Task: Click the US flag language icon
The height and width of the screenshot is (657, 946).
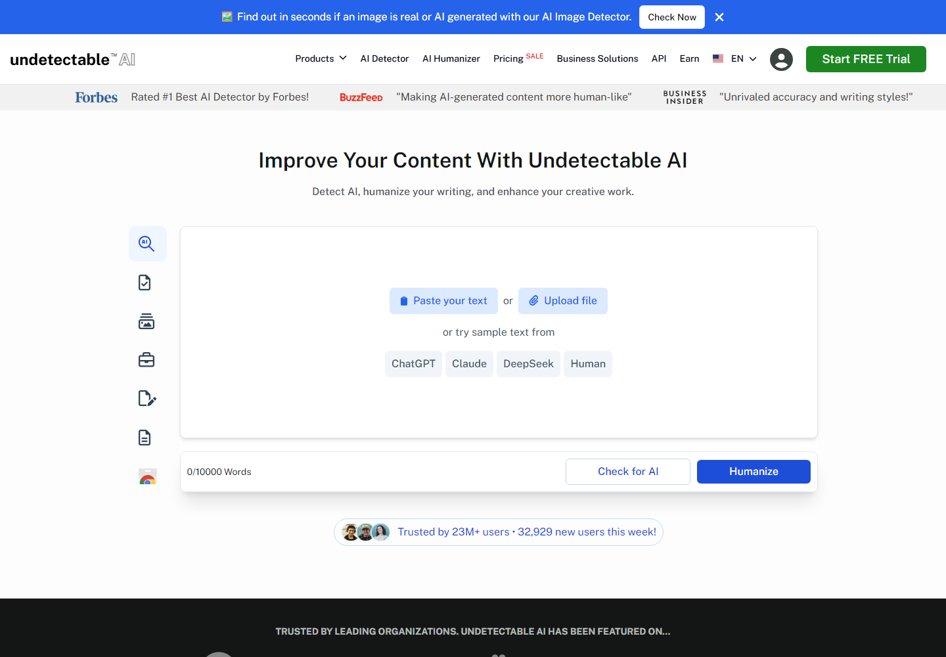Action: (718, 58)
